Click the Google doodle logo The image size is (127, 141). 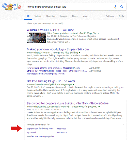click(x=12, y=7)
